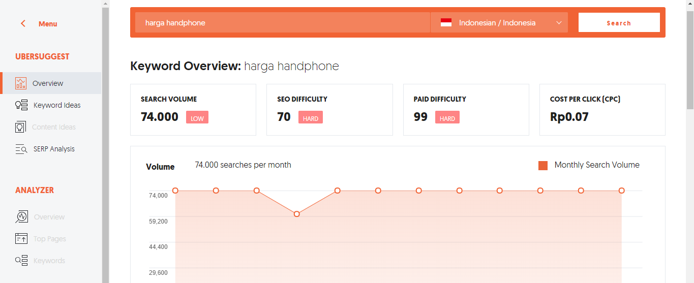Click the Rp0.07 cost per click value
The height and width of the screenshot is (283, 694).
(x=569, y=117)
